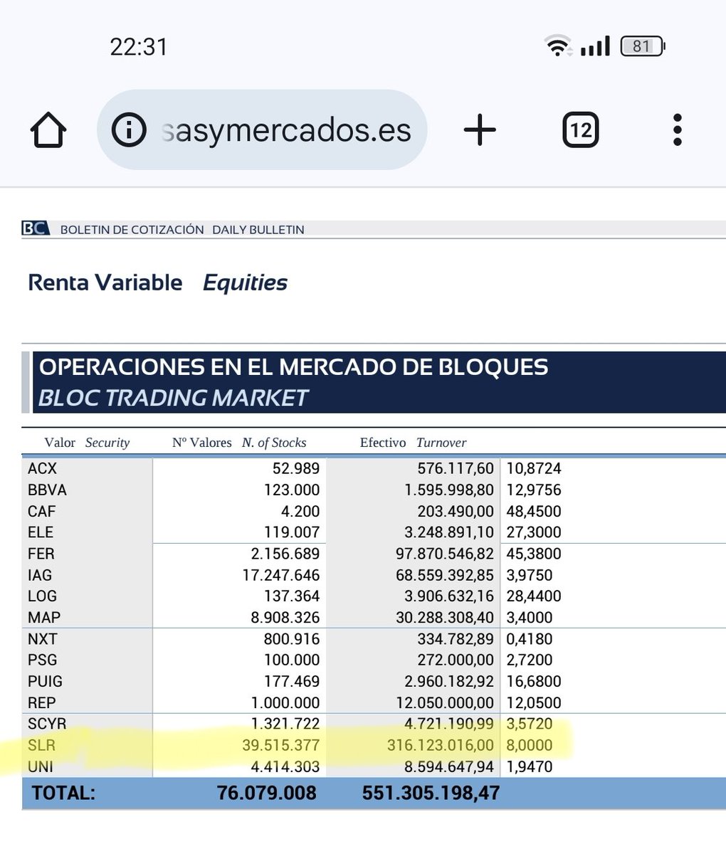Tap the cellular signal bars icon

pos(596,46)
